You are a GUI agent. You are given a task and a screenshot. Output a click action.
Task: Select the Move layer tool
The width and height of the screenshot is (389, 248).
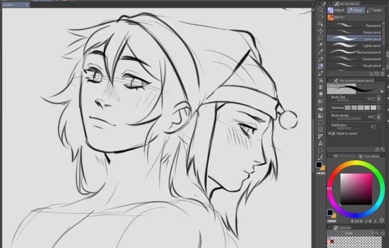click(x=320, y=31)
